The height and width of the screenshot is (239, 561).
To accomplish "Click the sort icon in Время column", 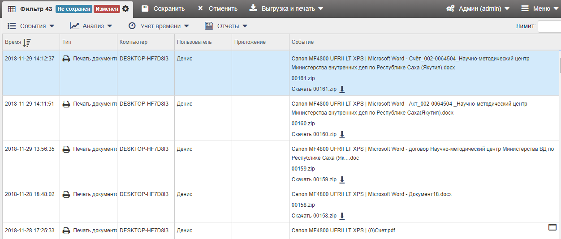I will pos(27,43).
